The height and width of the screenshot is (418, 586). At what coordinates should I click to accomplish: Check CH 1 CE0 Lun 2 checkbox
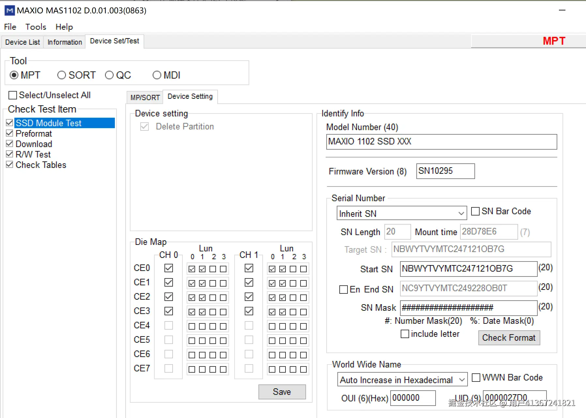tap(293, 269)
